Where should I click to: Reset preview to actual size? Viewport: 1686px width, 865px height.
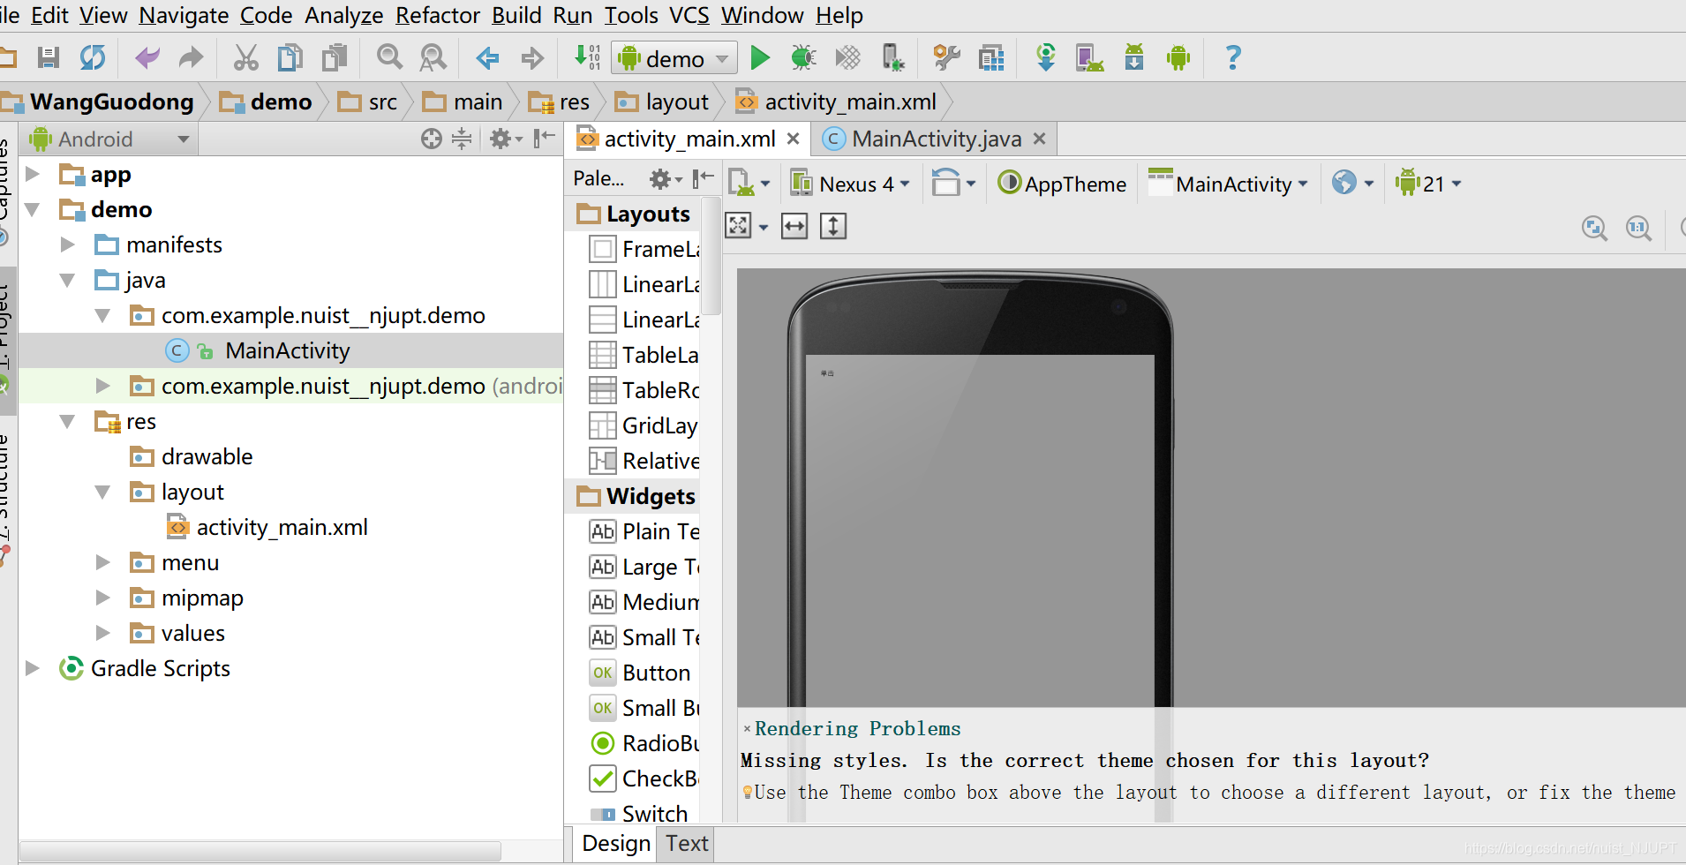point(1638,229)
